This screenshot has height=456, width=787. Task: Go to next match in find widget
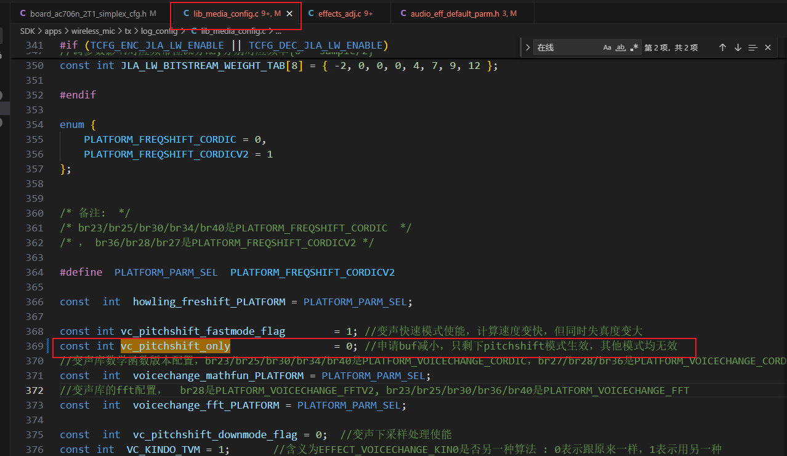click(738, 47)
